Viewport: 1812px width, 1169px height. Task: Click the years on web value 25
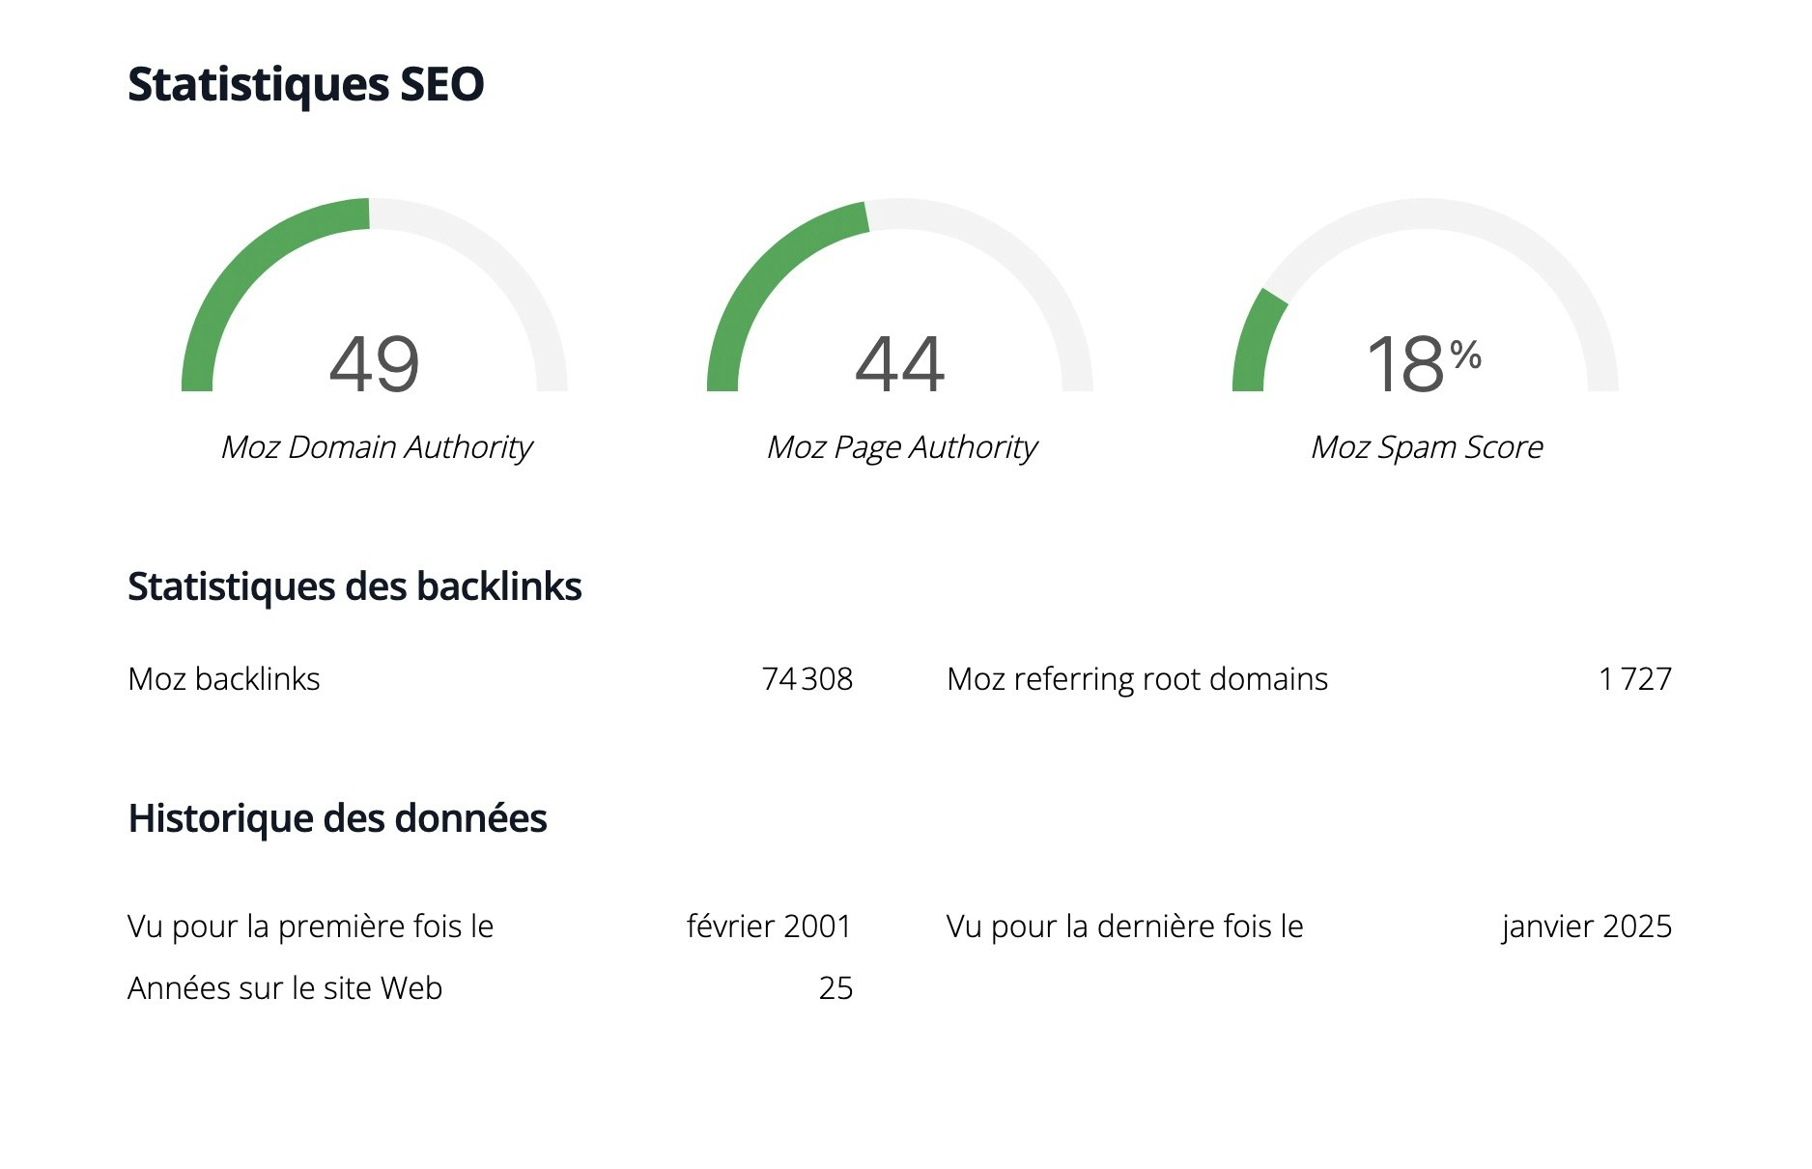[x=835, y=988]
